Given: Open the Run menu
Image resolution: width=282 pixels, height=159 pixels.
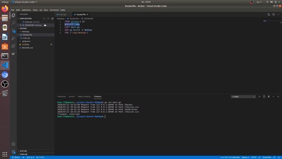Looking at the screenshot, I should (46, 10).
